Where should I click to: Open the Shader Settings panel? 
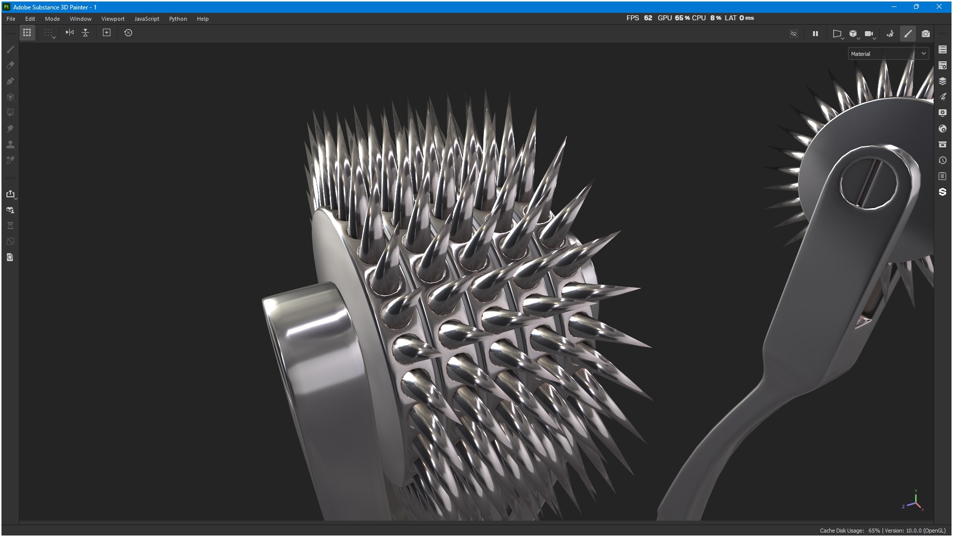click(x=943, y=129)
